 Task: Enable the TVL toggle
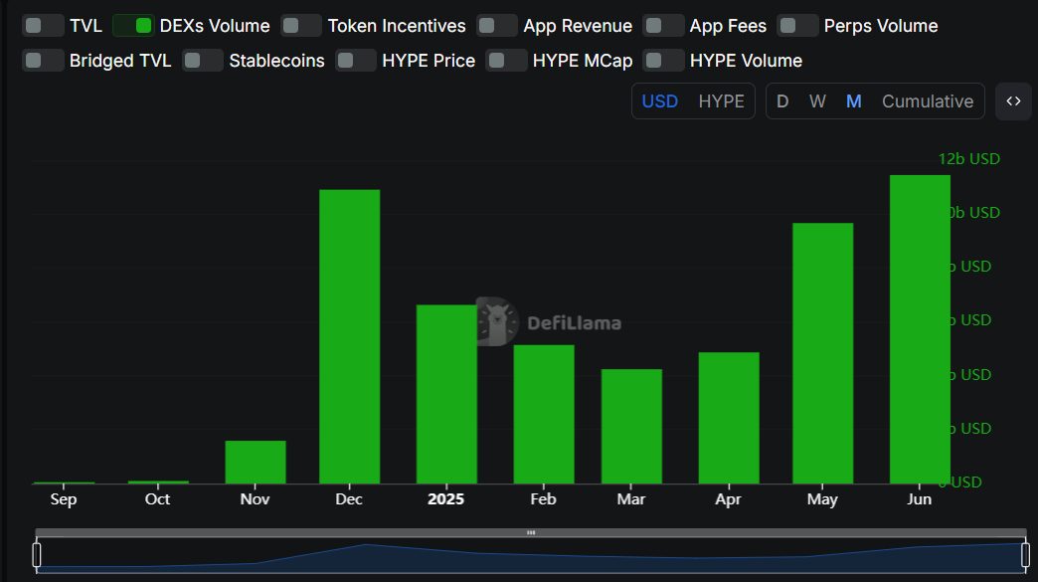(x=43, y=26)
